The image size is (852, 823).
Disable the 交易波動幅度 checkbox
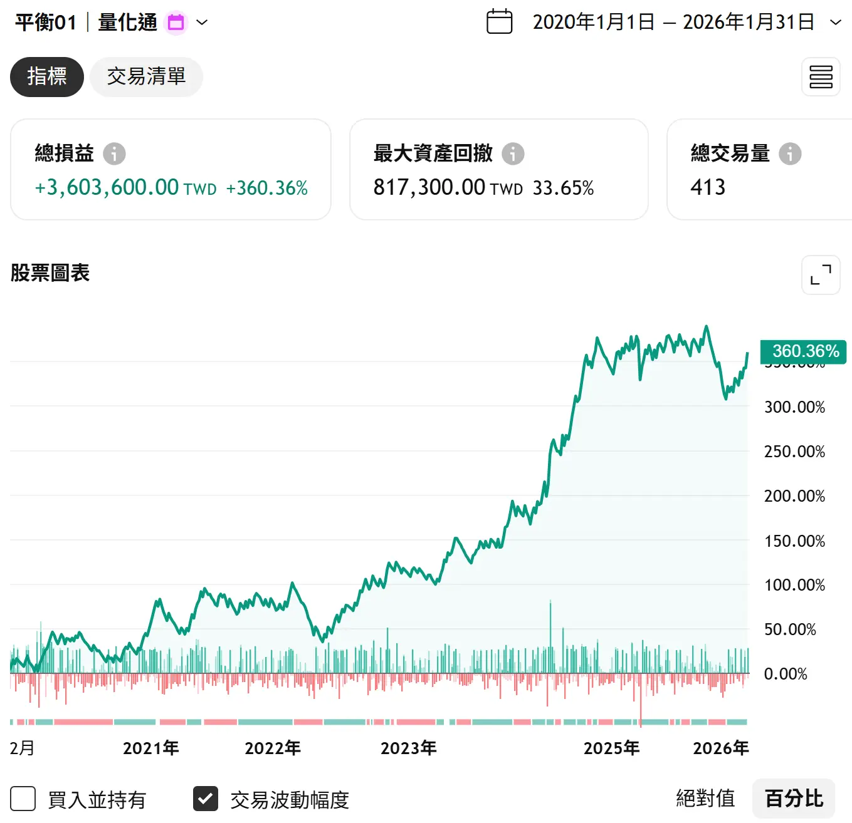click(205, 799)
